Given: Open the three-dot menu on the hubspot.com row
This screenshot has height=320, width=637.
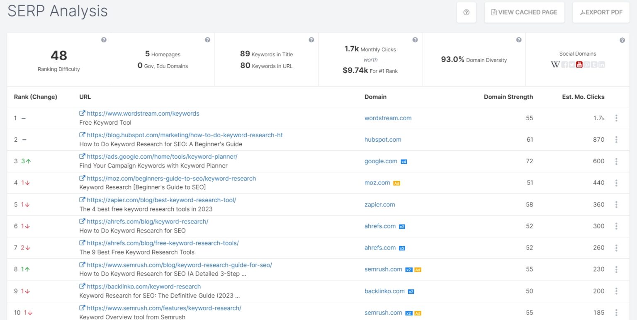Looking at the screenshot, I should click(x=617, y=140).
